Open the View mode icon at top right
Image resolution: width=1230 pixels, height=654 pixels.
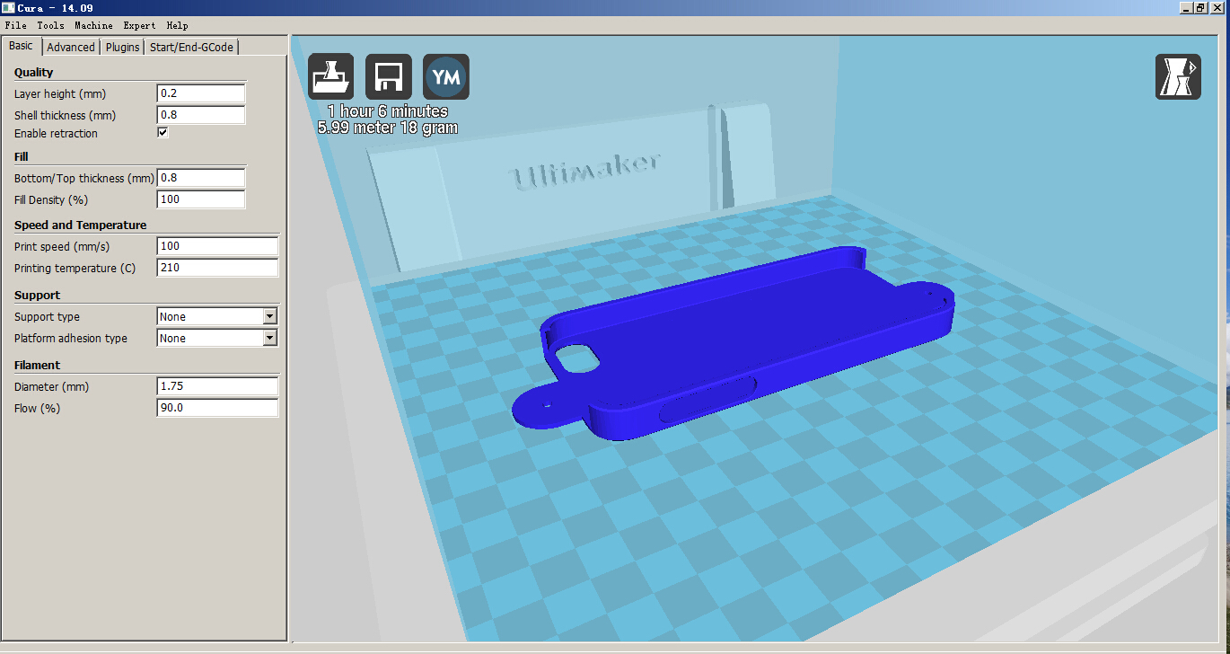[x=1177, y=76]
